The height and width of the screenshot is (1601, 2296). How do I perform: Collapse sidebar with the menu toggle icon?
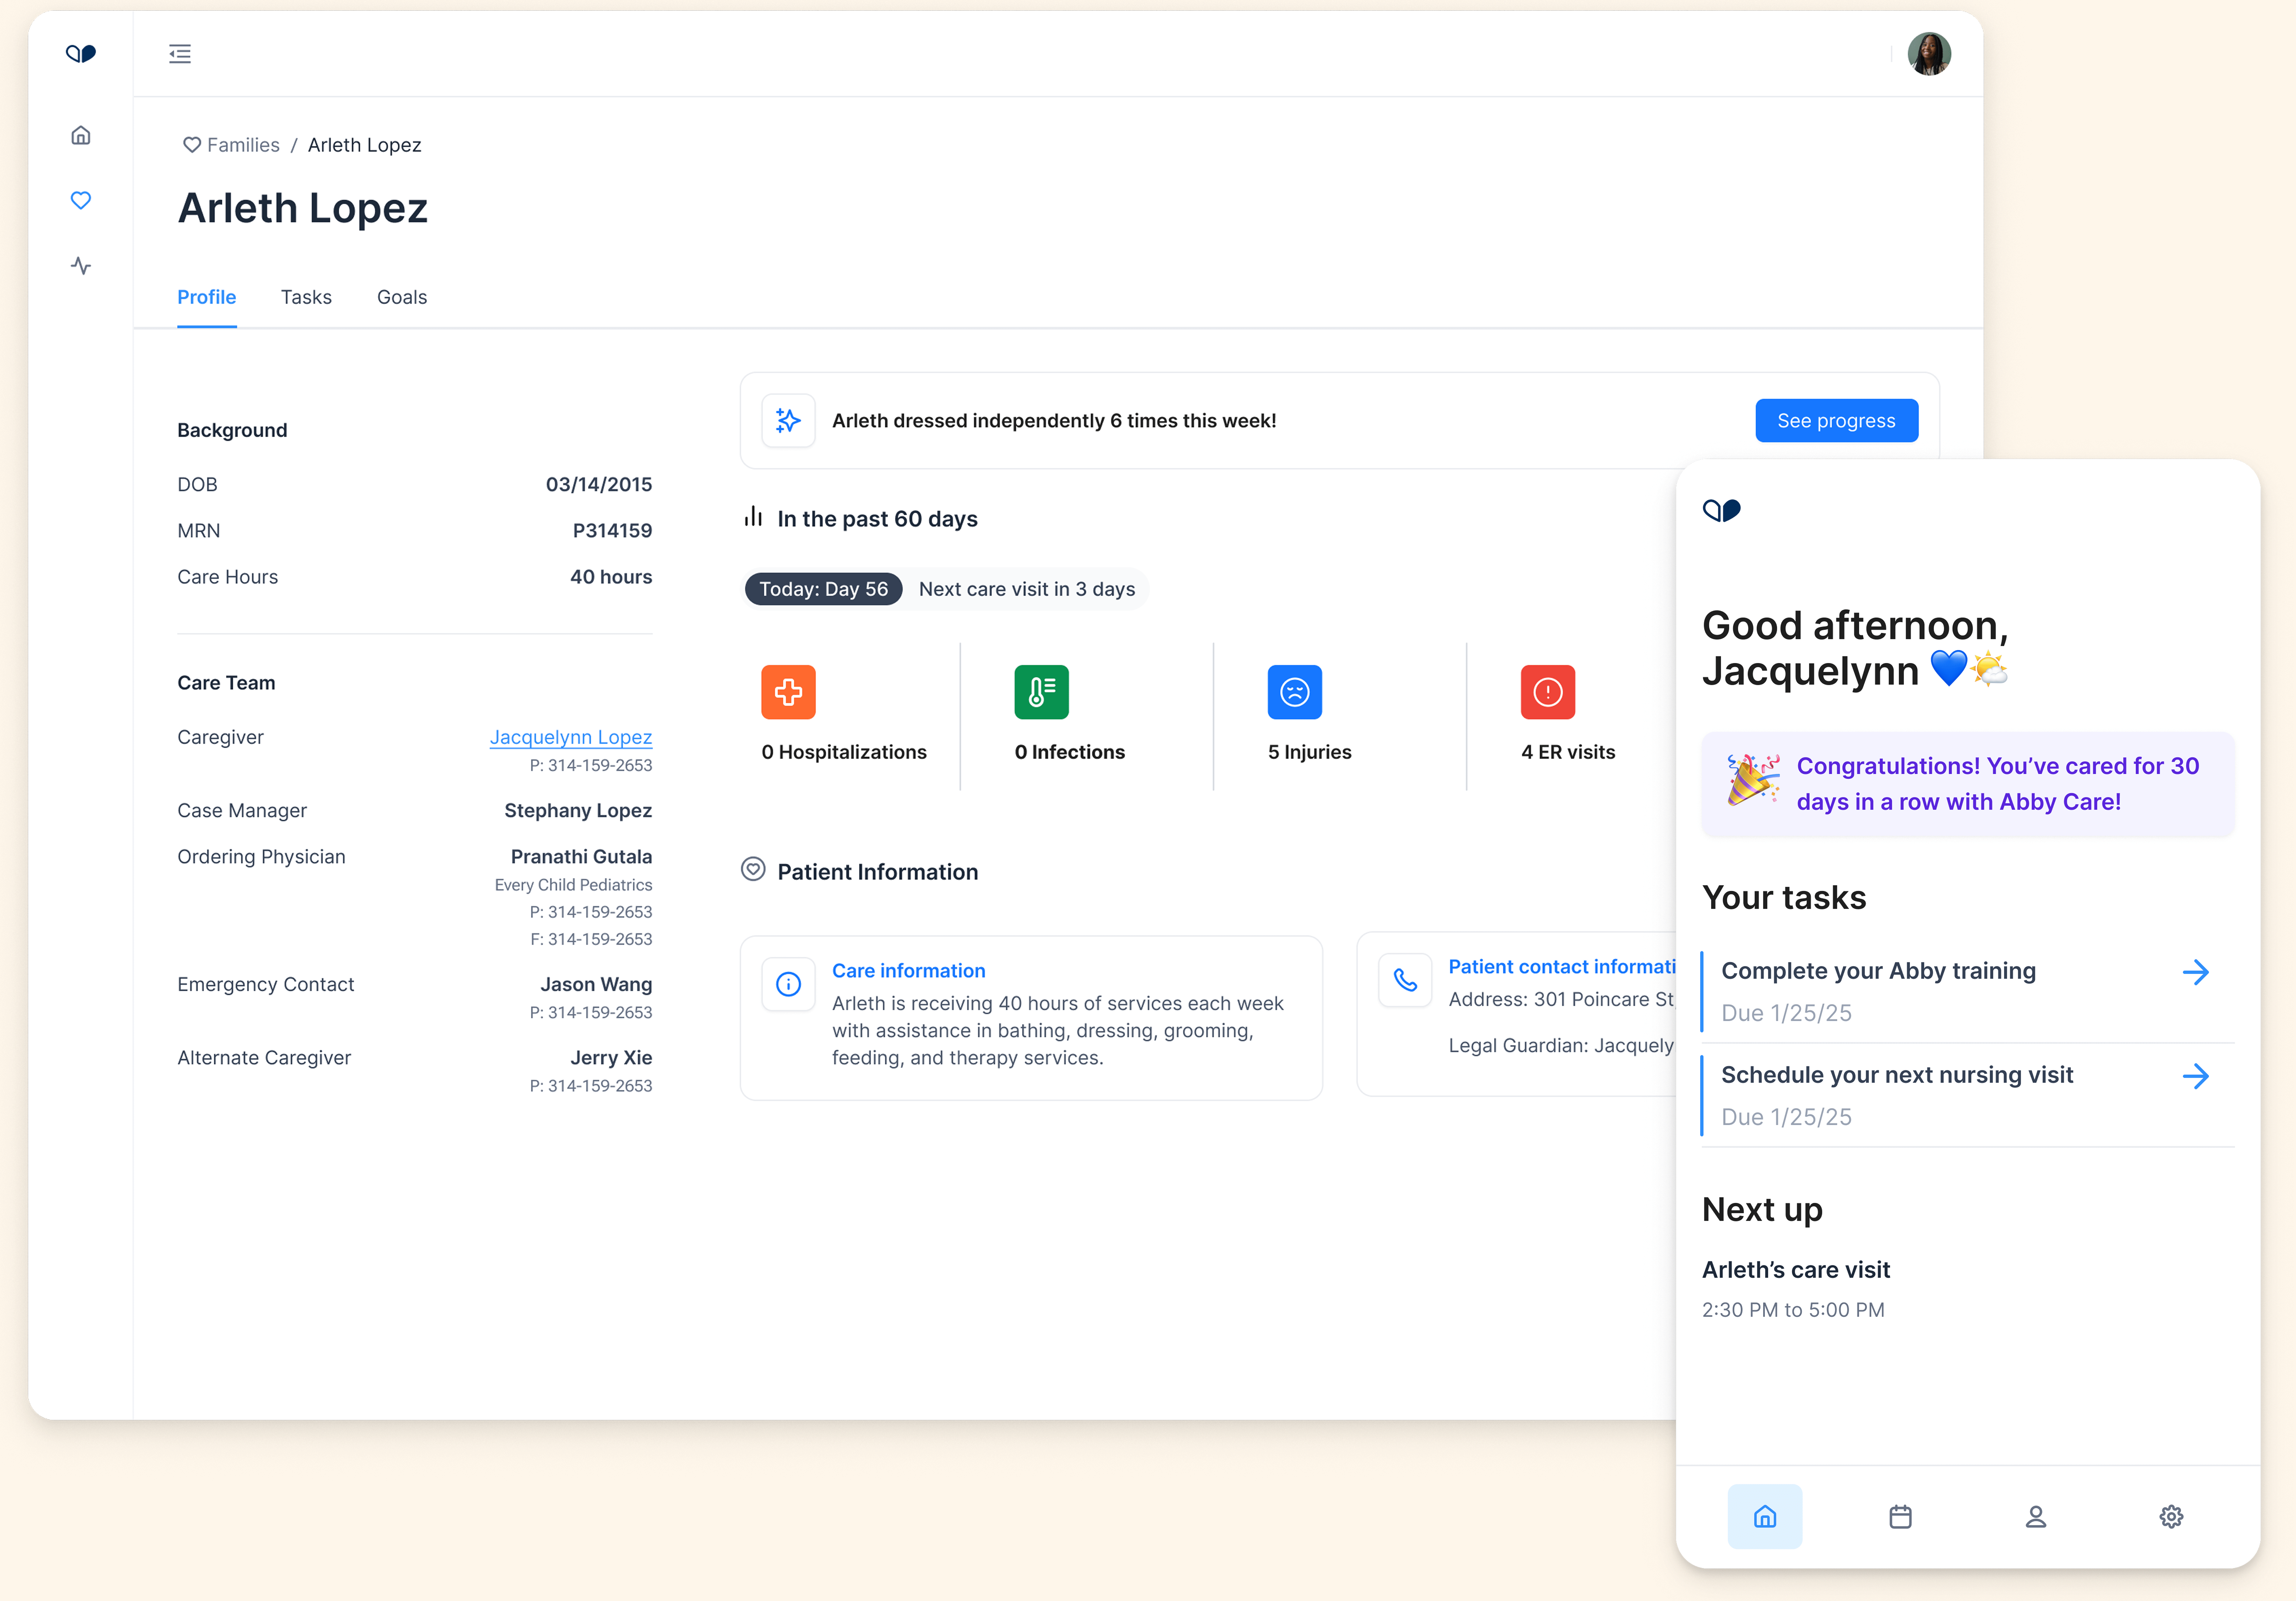180,54
